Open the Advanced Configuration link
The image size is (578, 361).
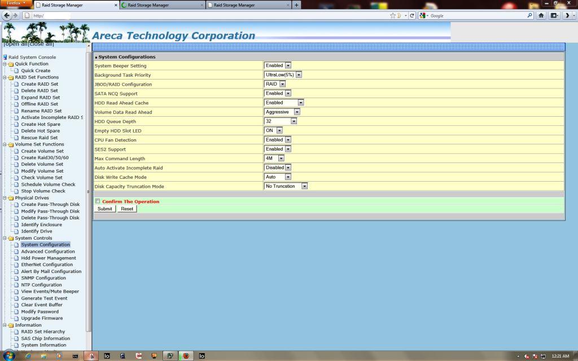pos(48,252)
